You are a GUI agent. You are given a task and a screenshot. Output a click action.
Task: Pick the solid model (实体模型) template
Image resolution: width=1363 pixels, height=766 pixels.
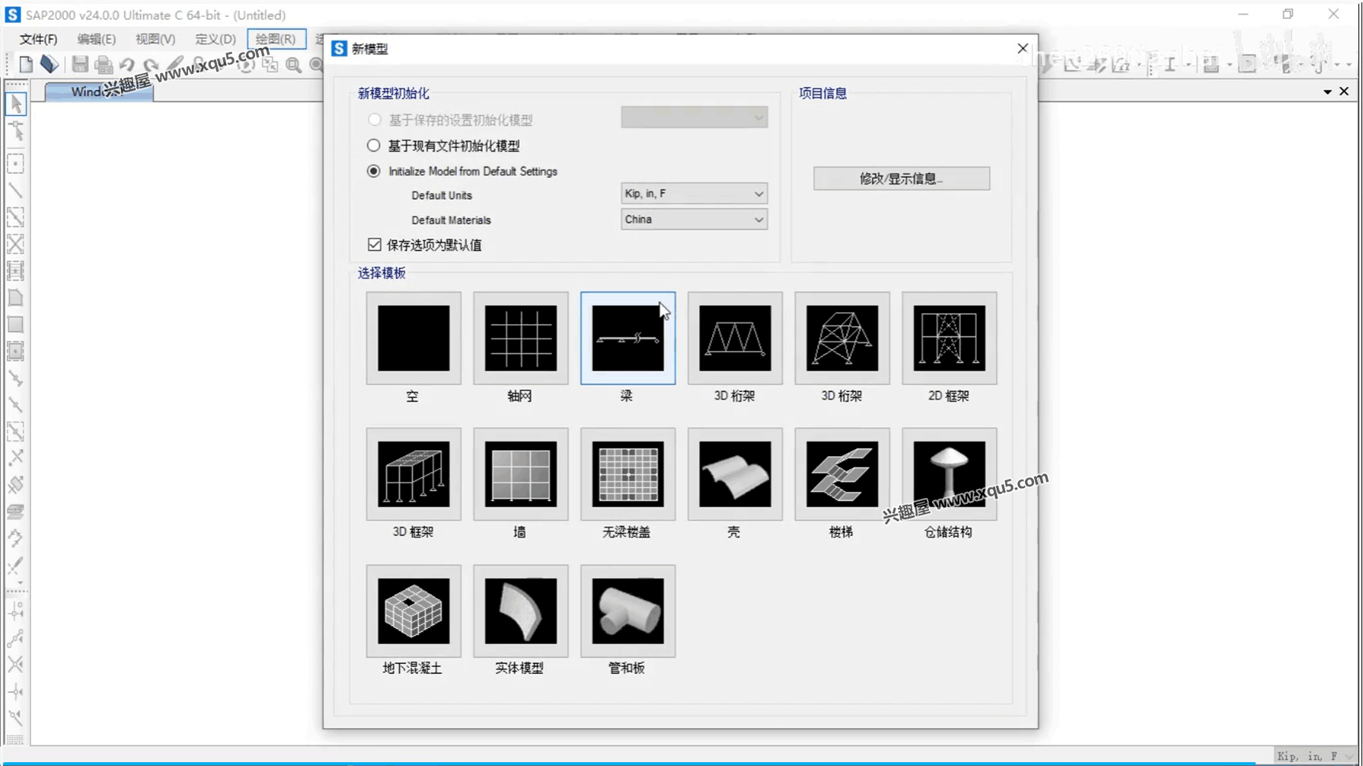coord(521,611)
